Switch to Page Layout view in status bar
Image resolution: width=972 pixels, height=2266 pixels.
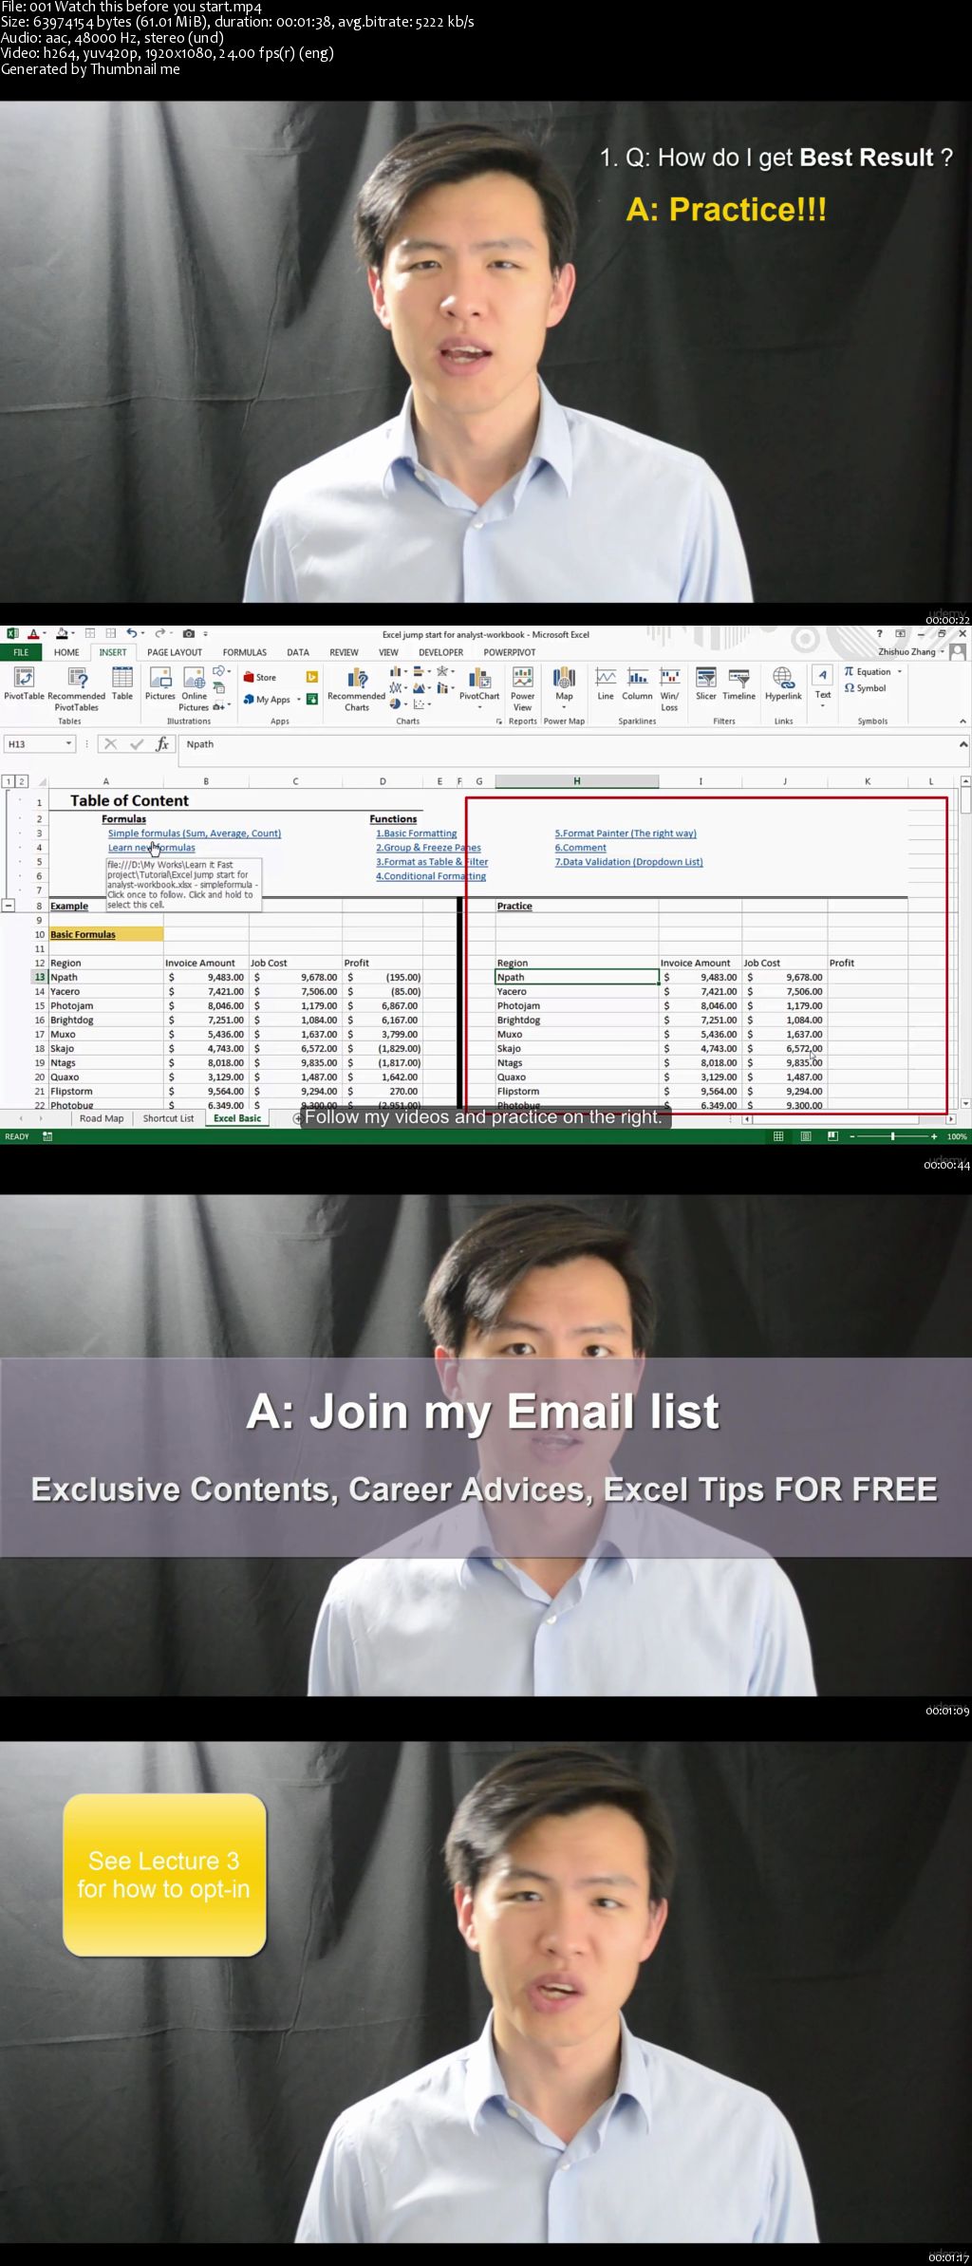point(805,1136)
